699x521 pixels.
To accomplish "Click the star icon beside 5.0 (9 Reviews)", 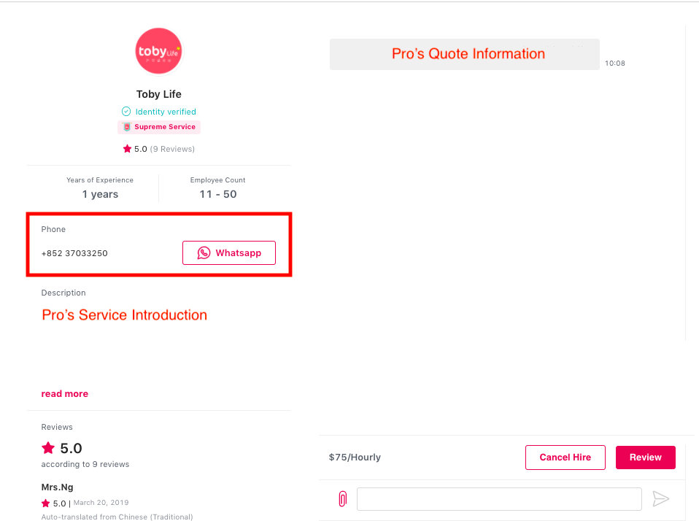I will 127,149.
